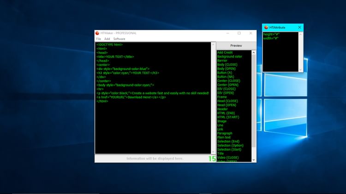The width and height of the screenshot is (346, 194).
Task: Select Selection (Option) list item
Action: (230, 145)
